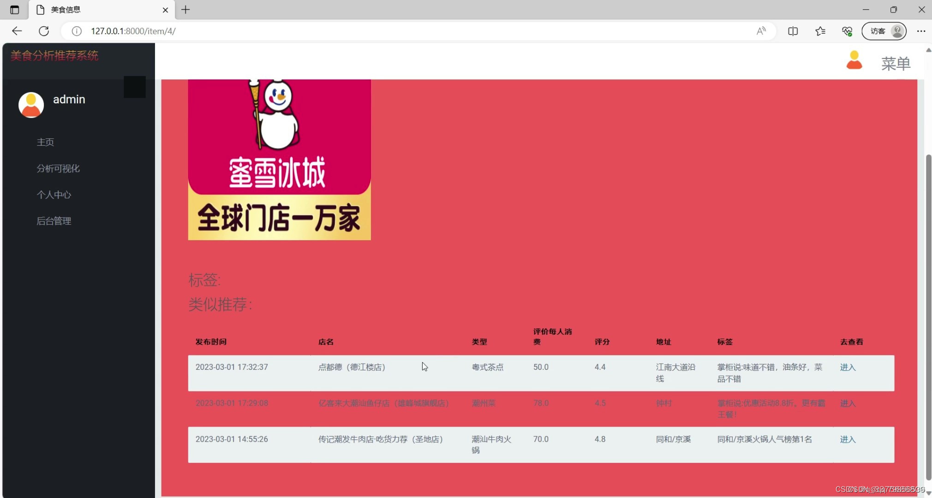Click the tab actions icon at top left

tap(14, 9)
